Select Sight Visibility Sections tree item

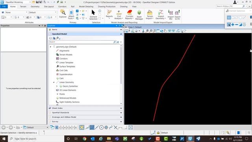[69, 102]
